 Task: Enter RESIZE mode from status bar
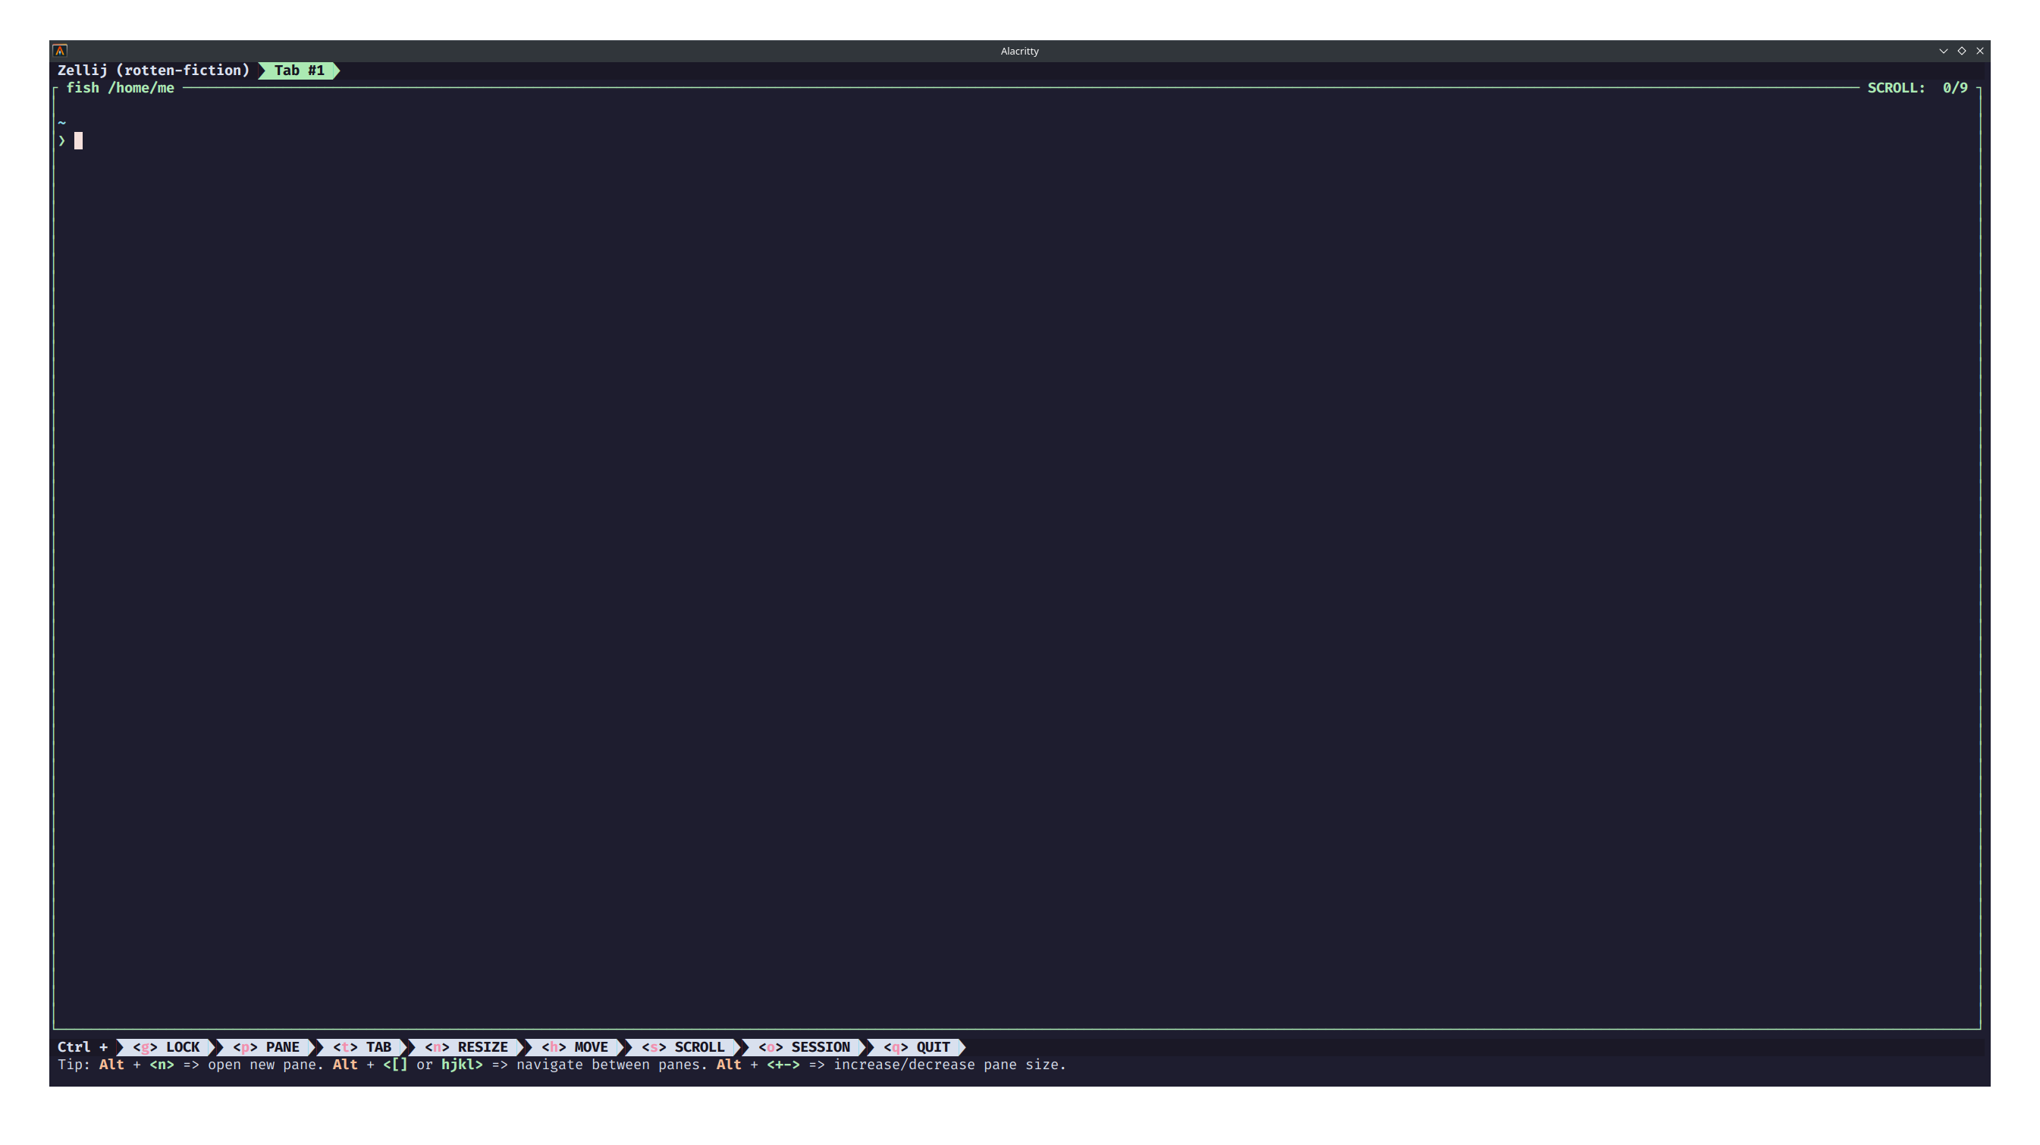click(x=466, y=1047)
